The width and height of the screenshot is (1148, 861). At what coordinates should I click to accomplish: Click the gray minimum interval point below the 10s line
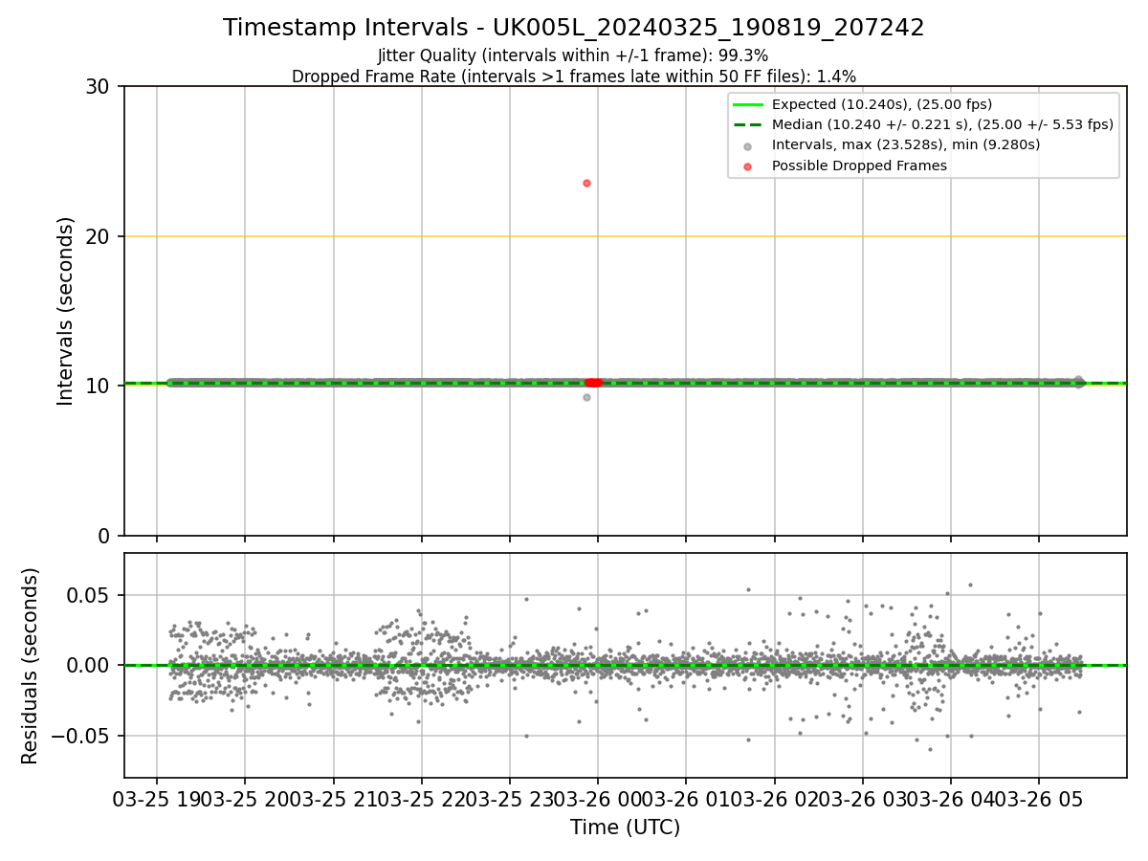[586, 397]
